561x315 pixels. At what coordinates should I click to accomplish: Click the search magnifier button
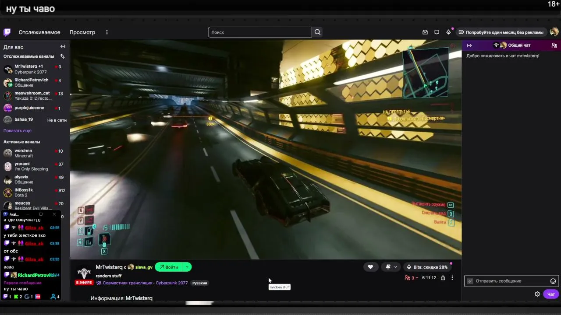click(x=318, y=32)
